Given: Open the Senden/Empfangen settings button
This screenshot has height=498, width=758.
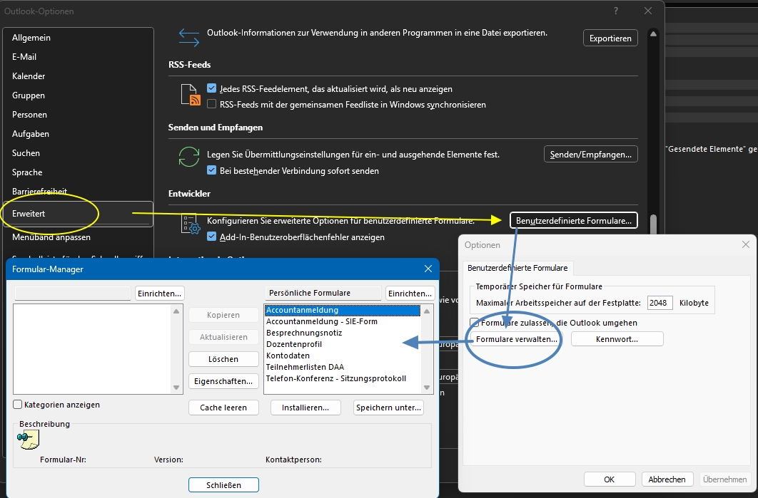Looking at the screenshot, I should pos(591,155).
